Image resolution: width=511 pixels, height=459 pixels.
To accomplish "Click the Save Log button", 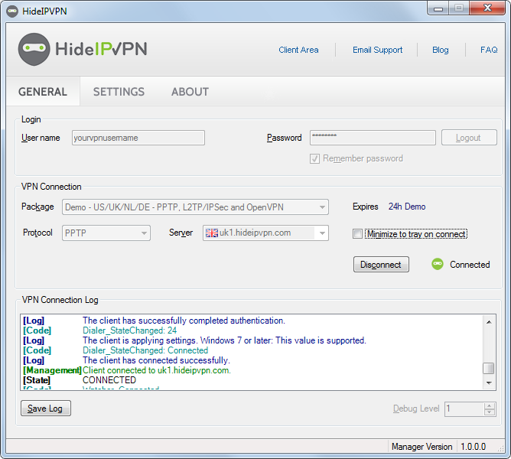I will click(x=46, y=409).
